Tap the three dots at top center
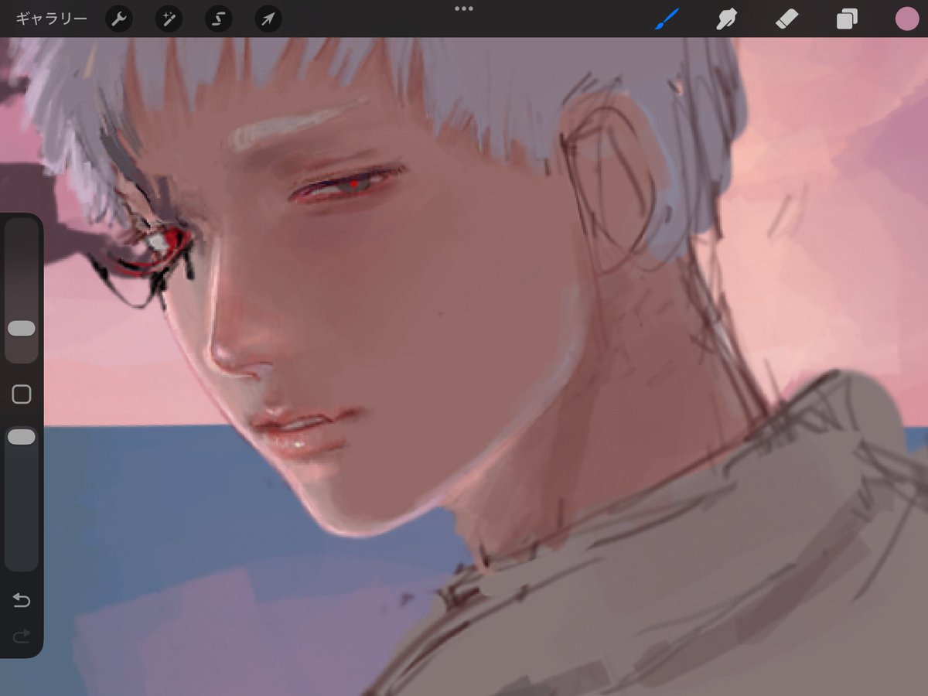The height and width of the screenshot is (696, 928). [x=464, y=9]
